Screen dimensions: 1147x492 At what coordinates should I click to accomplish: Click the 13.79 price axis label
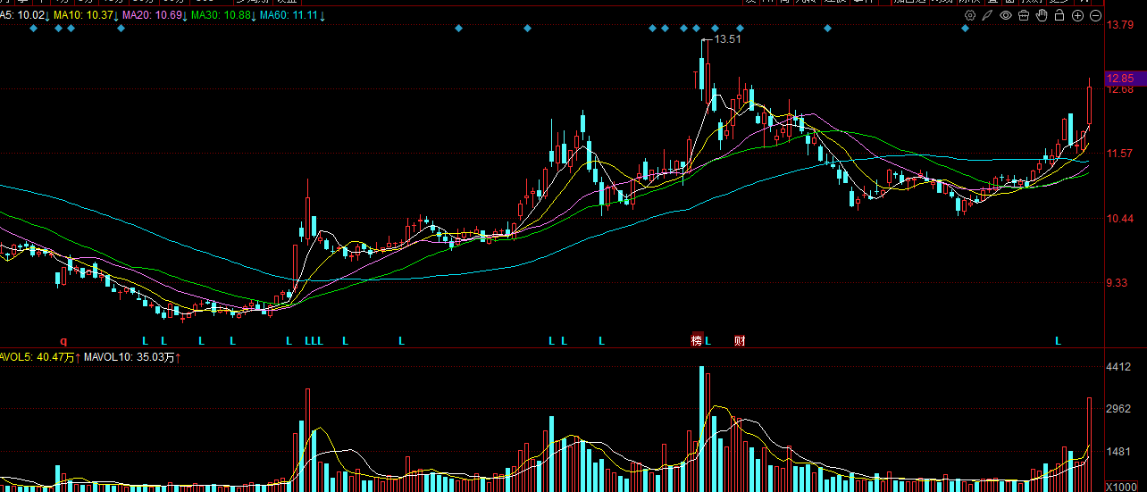[x=1120, y=24]
